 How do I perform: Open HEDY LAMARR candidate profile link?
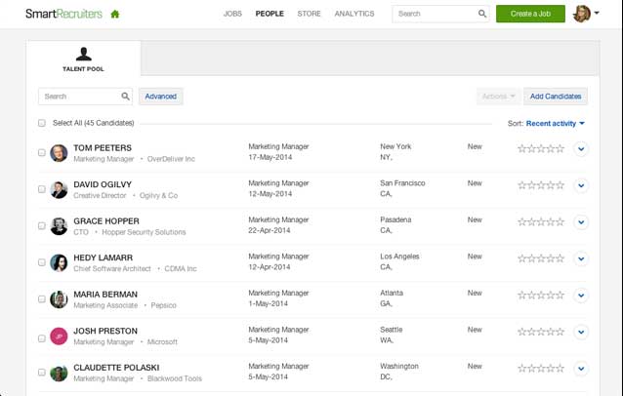coord(103,257)
